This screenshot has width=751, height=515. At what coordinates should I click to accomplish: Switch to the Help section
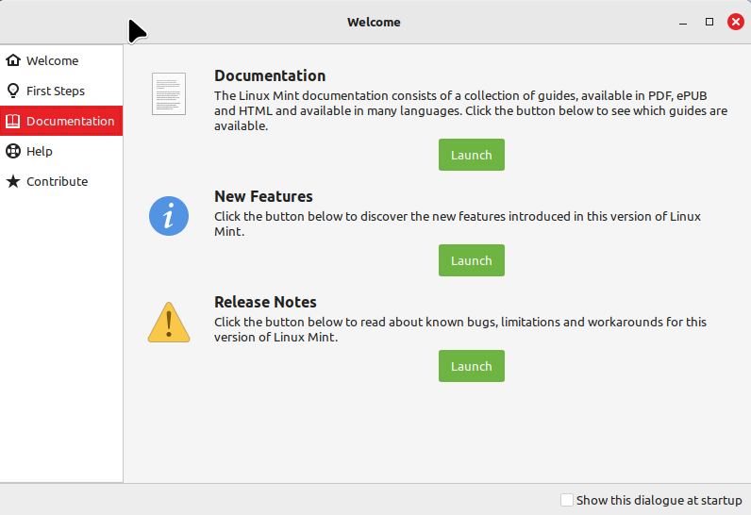click(61, 151)
